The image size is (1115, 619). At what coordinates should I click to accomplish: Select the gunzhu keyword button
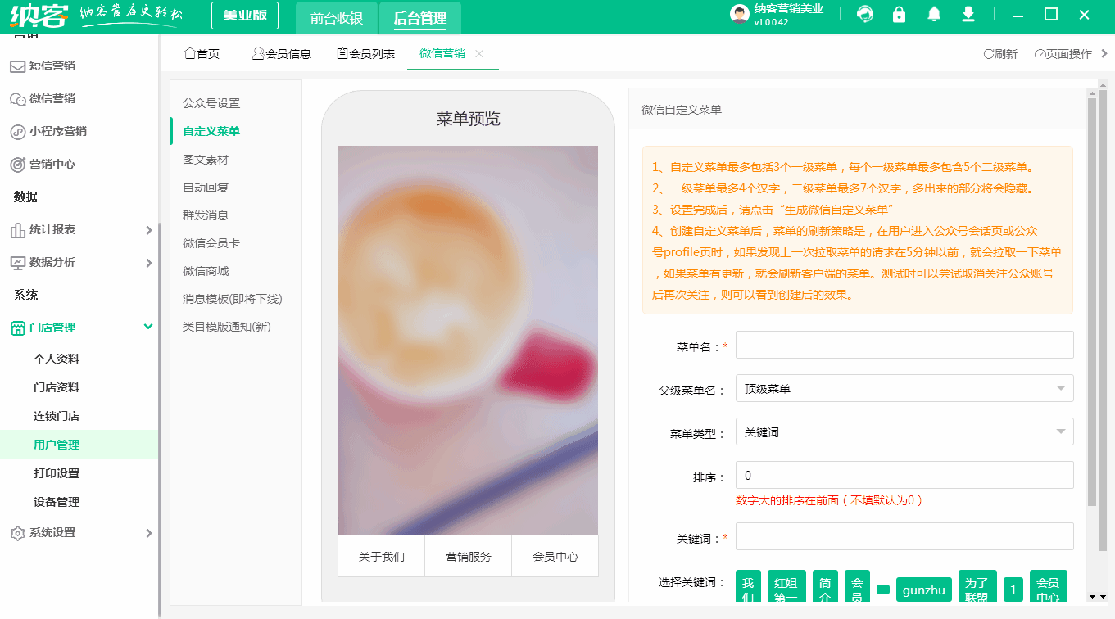[924, 589]
